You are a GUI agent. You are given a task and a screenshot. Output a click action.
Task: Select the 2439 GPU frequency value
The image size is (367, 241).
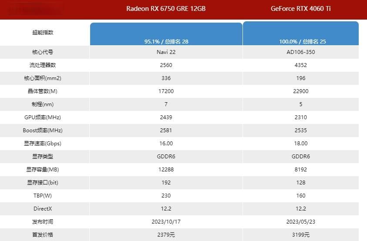tap(166, 117)
